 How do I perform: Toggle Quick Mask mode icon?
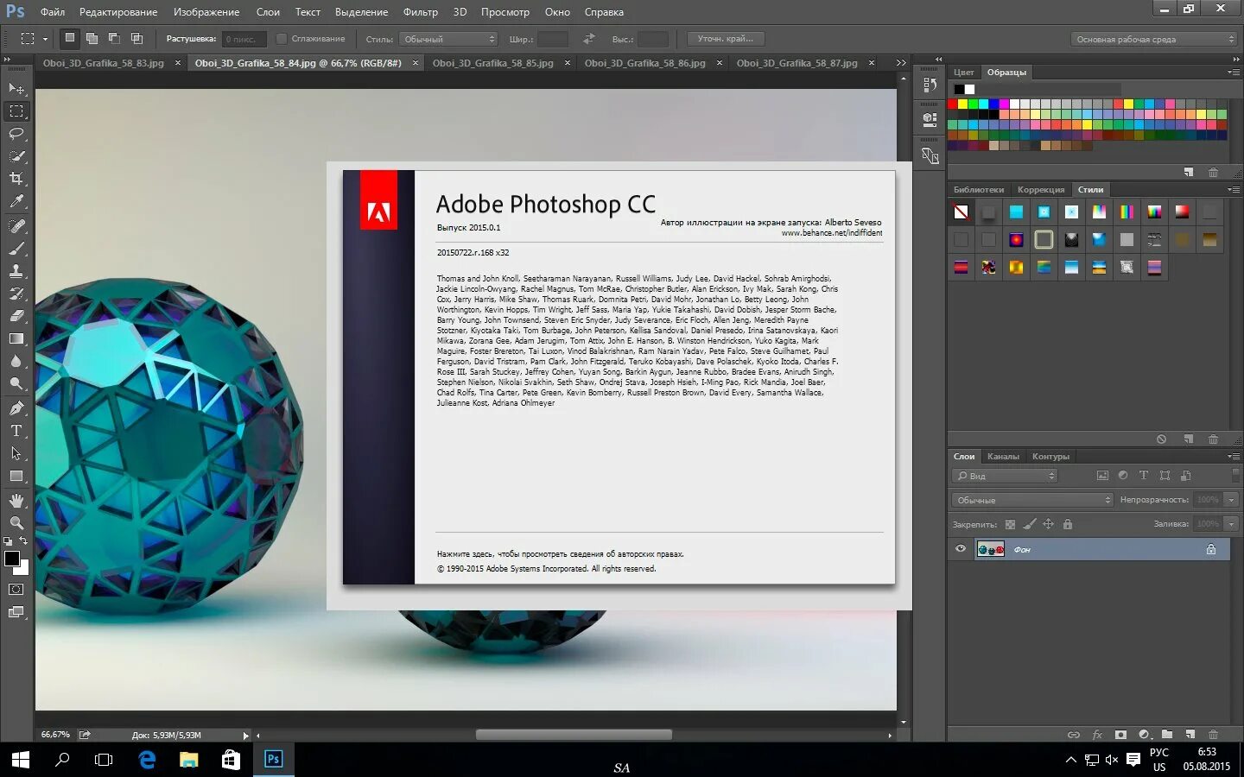[x=16, y=590]
